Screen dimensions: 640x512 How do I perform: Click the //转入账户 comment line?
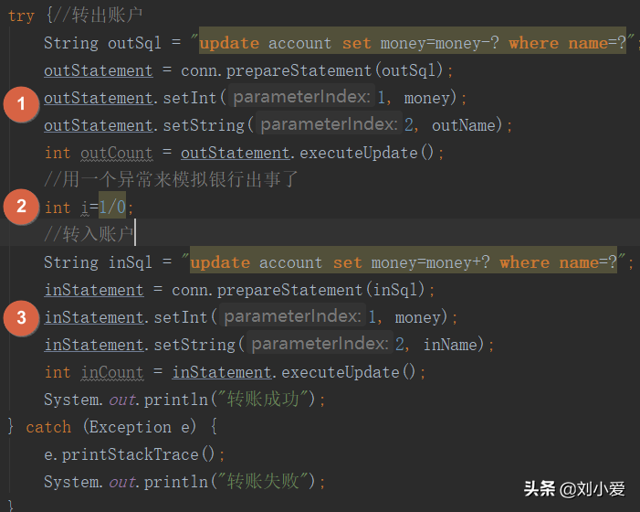click(x=89, y=235)
